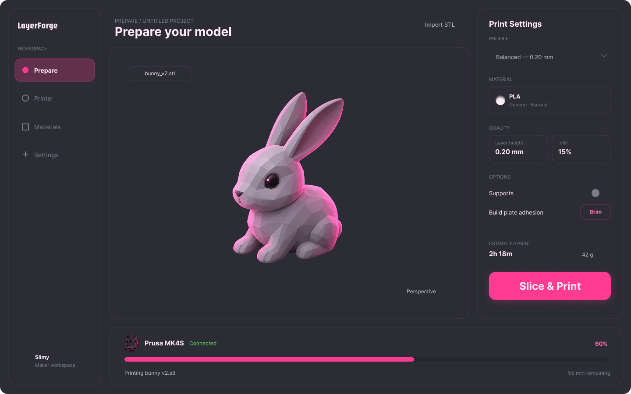Open the Balanced 0.20 mm profile dropdown
Screen dimensions: 631x394
point(550,57)
